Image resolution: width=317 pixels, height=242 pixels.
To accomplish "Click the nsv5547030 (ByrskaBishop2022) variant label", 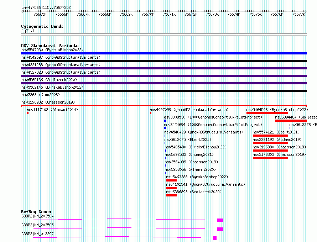I will point(52,50).
